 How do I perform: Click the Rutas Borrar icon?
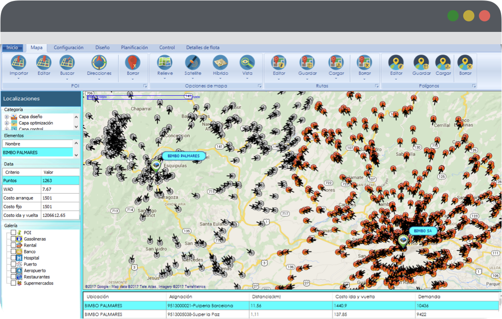(365, 63)
